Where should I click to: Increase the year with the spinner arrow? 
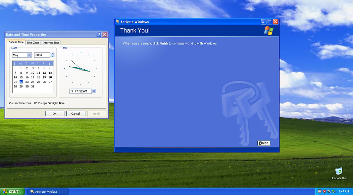tap(52, 54)
